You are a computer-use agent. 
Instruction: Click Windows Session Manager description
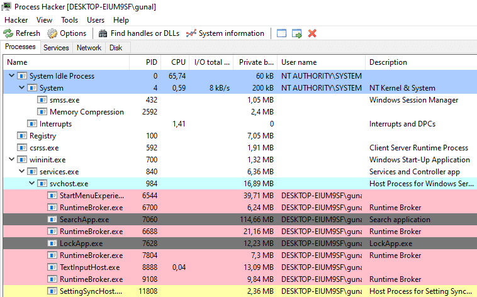(413, 100)
